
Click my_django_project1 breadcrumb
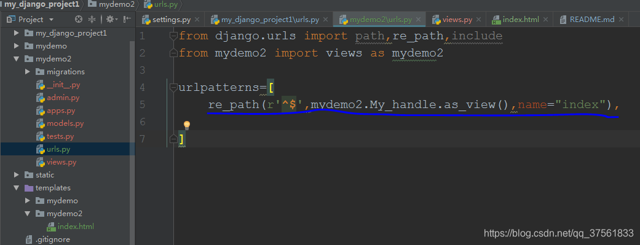(x=42, y=4)
